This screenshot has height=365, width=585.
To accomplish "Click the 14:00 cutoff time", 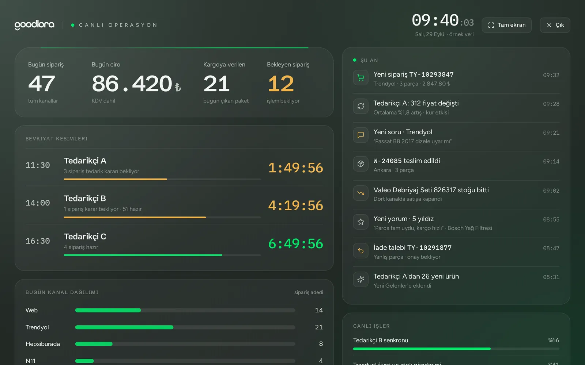I will click(x=38, y=203).
